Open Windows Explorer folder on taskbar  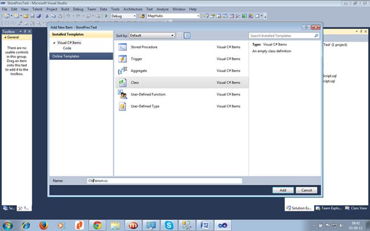[x=116, y=225]
